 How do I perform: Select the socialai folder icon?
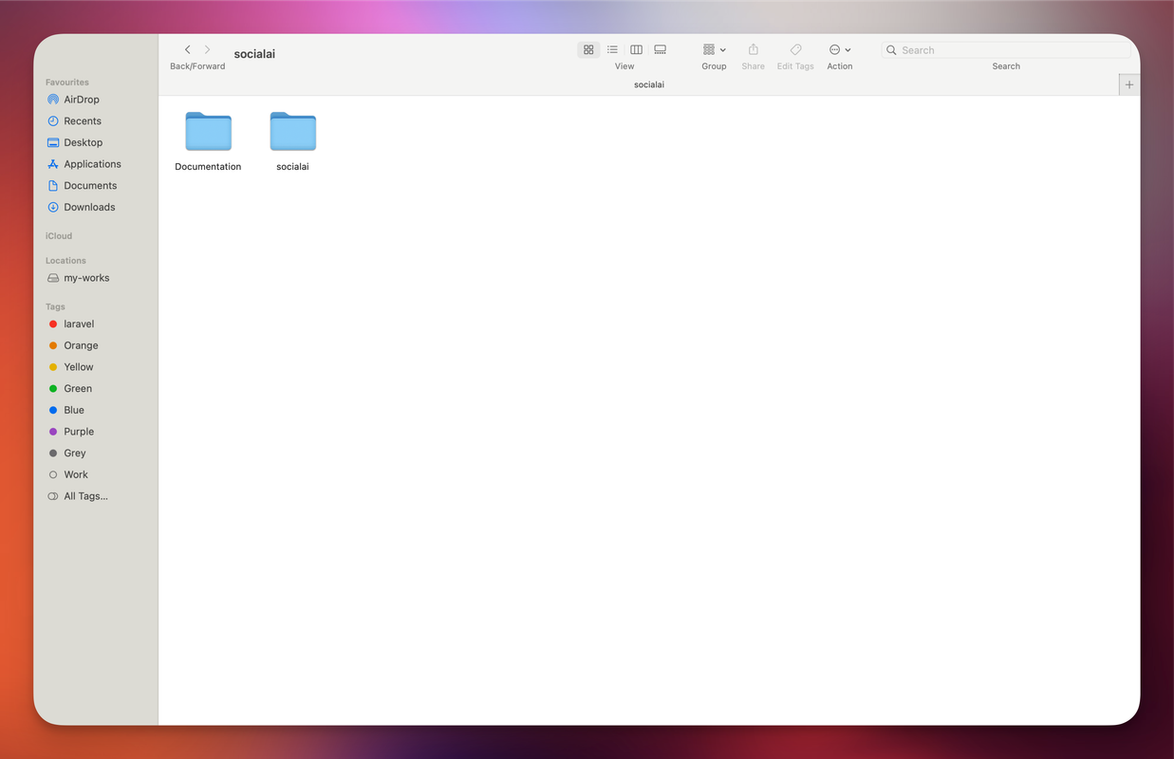click(x=292, y=131)
